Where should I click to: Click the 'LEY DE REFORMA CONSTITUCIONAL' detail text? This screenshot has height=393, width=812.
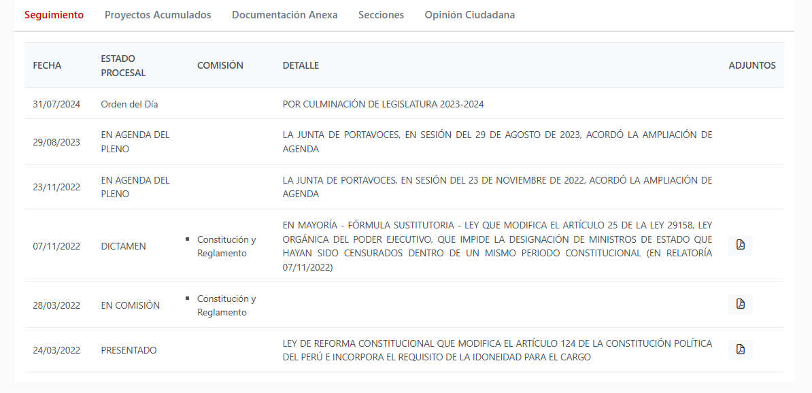[497, 350]
